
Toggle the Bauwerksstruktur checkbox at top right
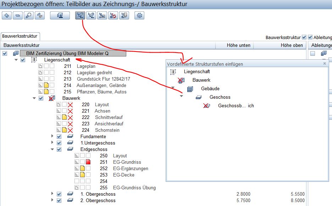[x=304, y=37]
